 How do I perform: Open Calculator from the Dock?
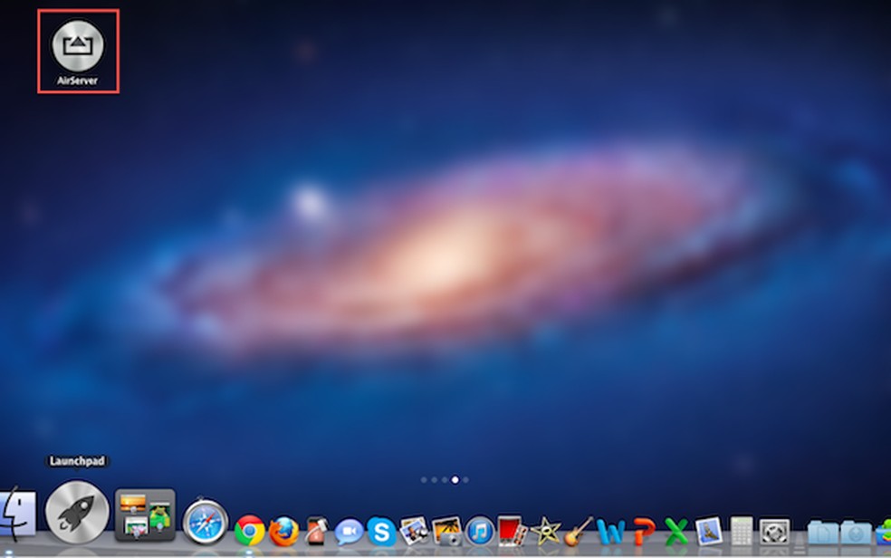[x=742, y=532]
